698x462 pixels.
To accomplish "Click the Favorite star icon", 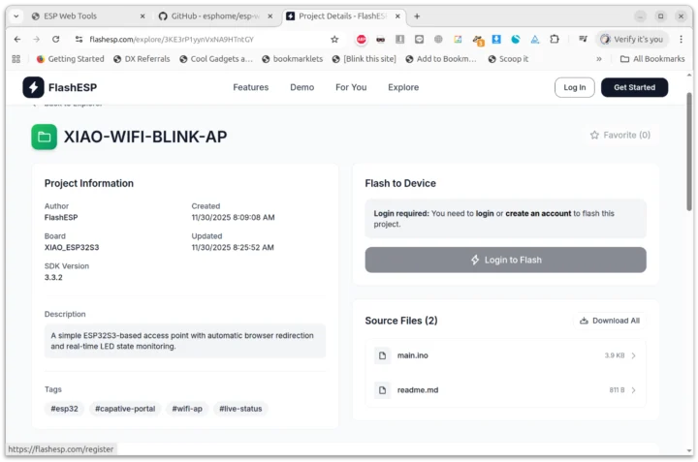I will (x=594, y=135).
